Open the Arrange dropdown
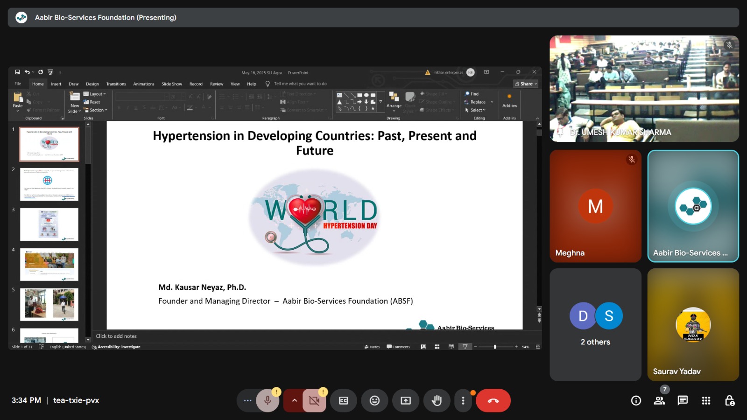 [x=394, y=101]
